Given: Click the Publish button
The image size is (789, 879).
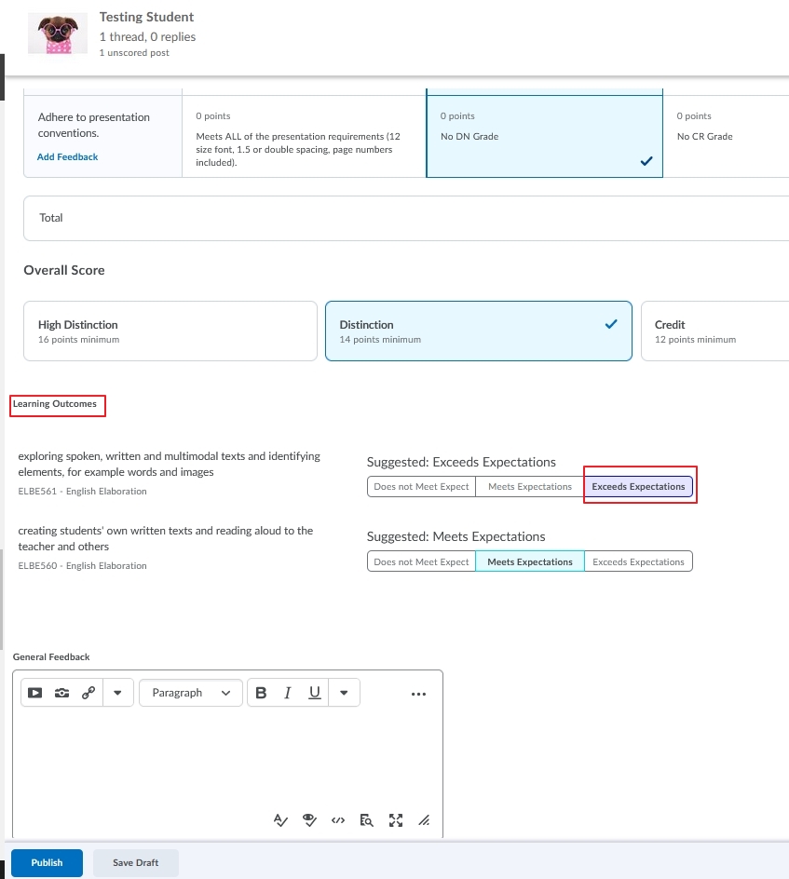Looking at the screenshot, I should click(x=48, y=863).
